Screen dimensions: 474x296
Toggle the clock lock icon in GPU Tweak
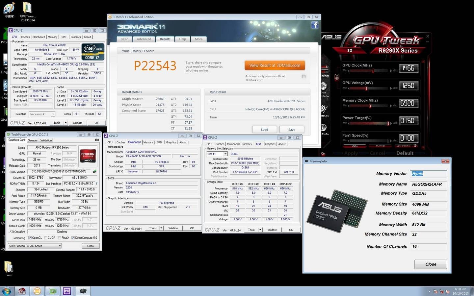337,78
